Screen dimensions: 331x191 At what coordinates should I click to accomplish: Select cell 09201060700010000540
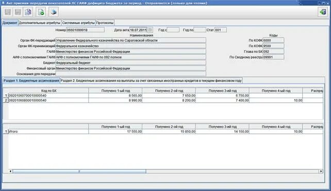(48, 95)
